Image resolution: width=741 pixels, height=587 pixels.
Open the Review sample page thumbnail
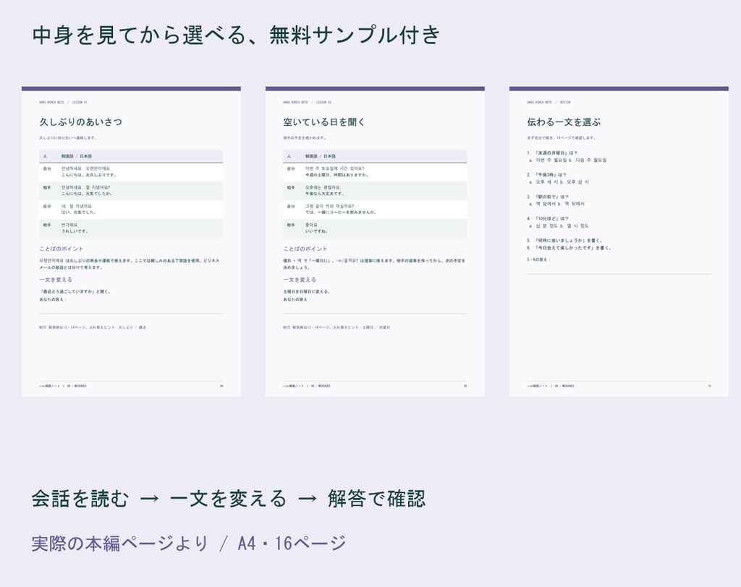(619, 242)
